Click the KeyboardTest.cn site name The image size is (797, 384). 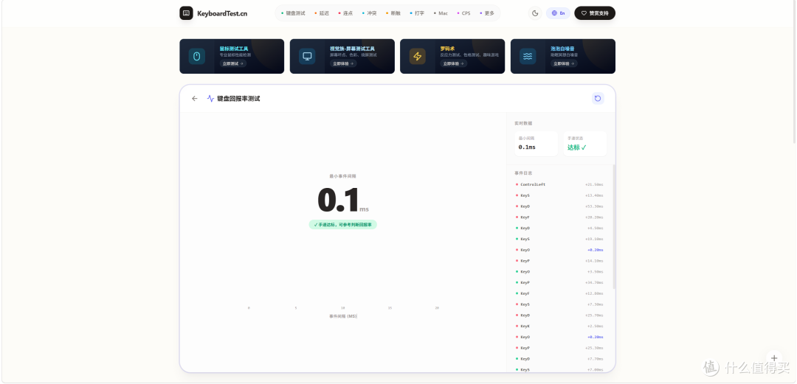(x=222, y=13)
